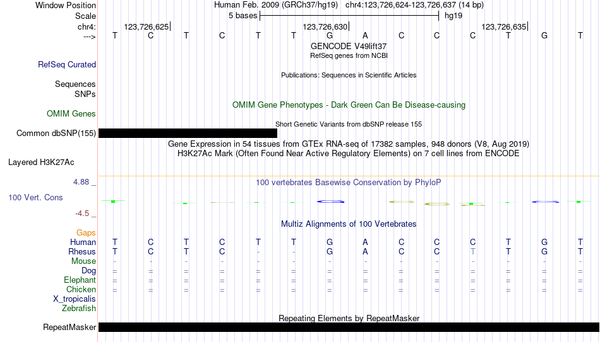Click the 100 Vert. Cons label

35,197
